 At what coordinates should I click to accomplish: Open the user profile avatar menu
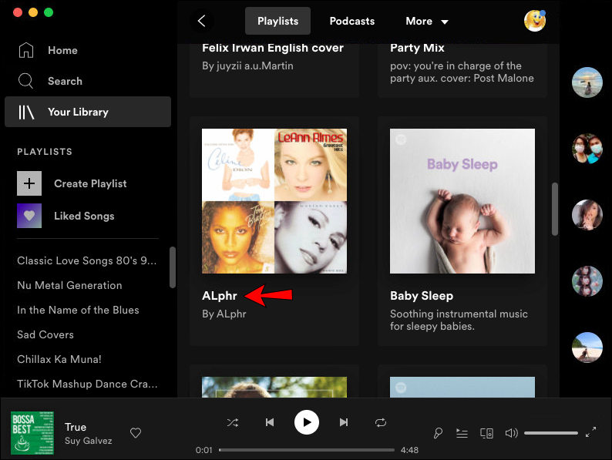coord(535,21)
